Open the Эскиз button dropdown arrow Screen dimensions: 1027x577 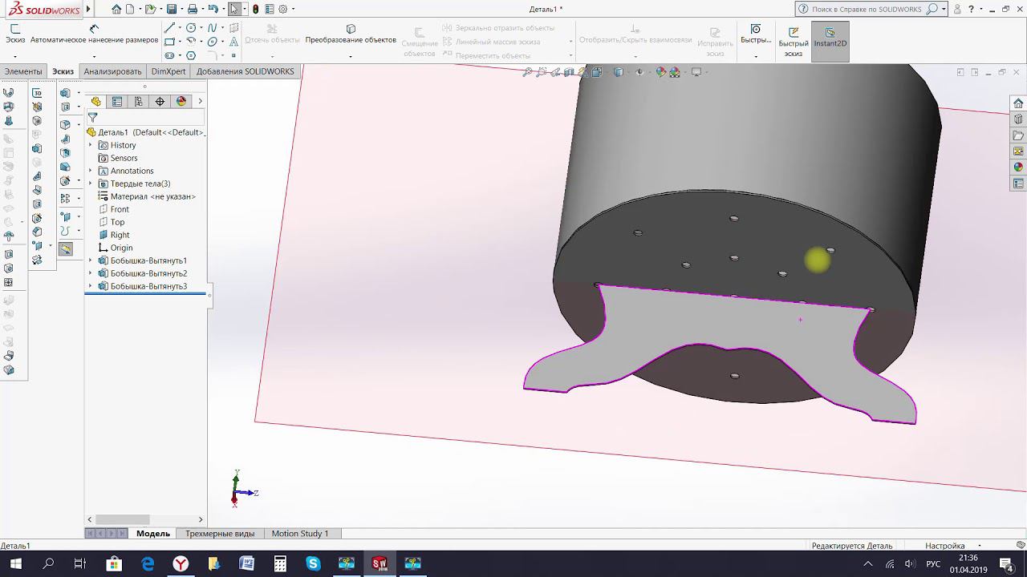click(15, 57)
